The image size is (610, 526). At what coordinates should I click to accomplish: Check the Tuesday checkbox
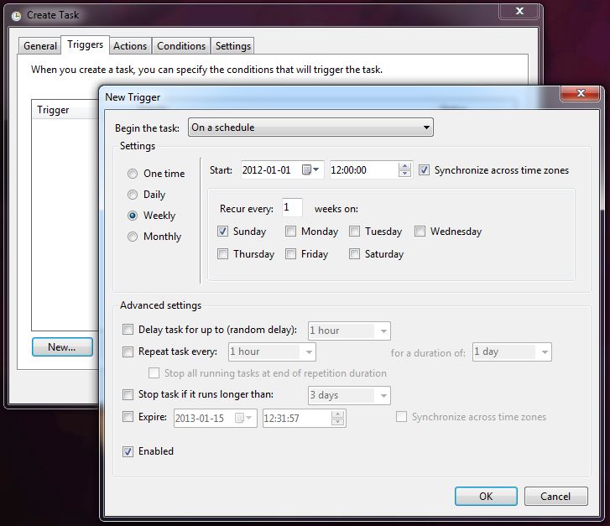(354, 232)
